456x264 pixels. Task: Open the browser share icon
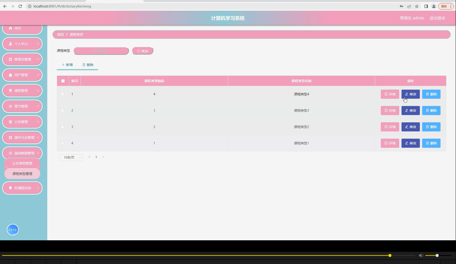point(409,6)
